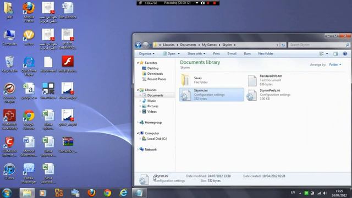Image resolution: width=352 pixels, height=198 pixels.
Task: Expand the Network tree node
Action: tap(138, 149)
